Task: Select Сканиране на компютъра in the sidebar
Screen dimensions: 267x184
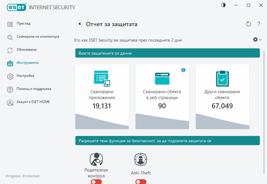Action: tap(34, 37)
